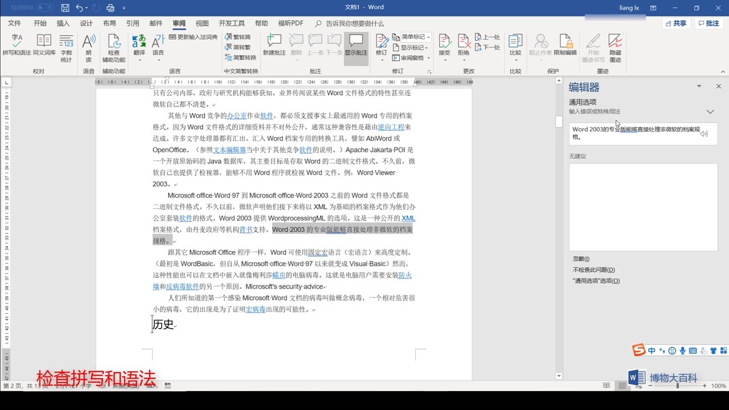
Task: Open ribbon display options icon
Action: [653, 8]
